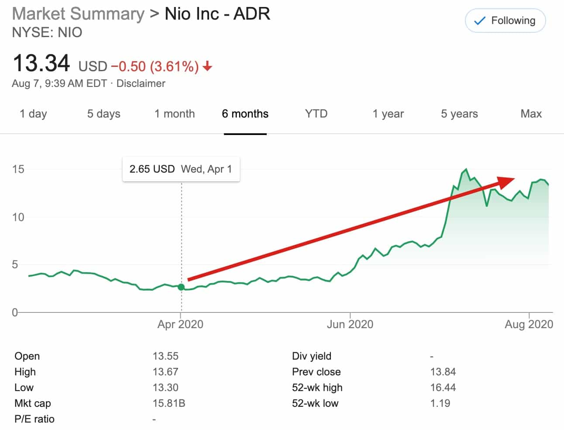Select the 5 days time range
The height and width of the screenshot is (430, 564).
click(x=103, y=114)
